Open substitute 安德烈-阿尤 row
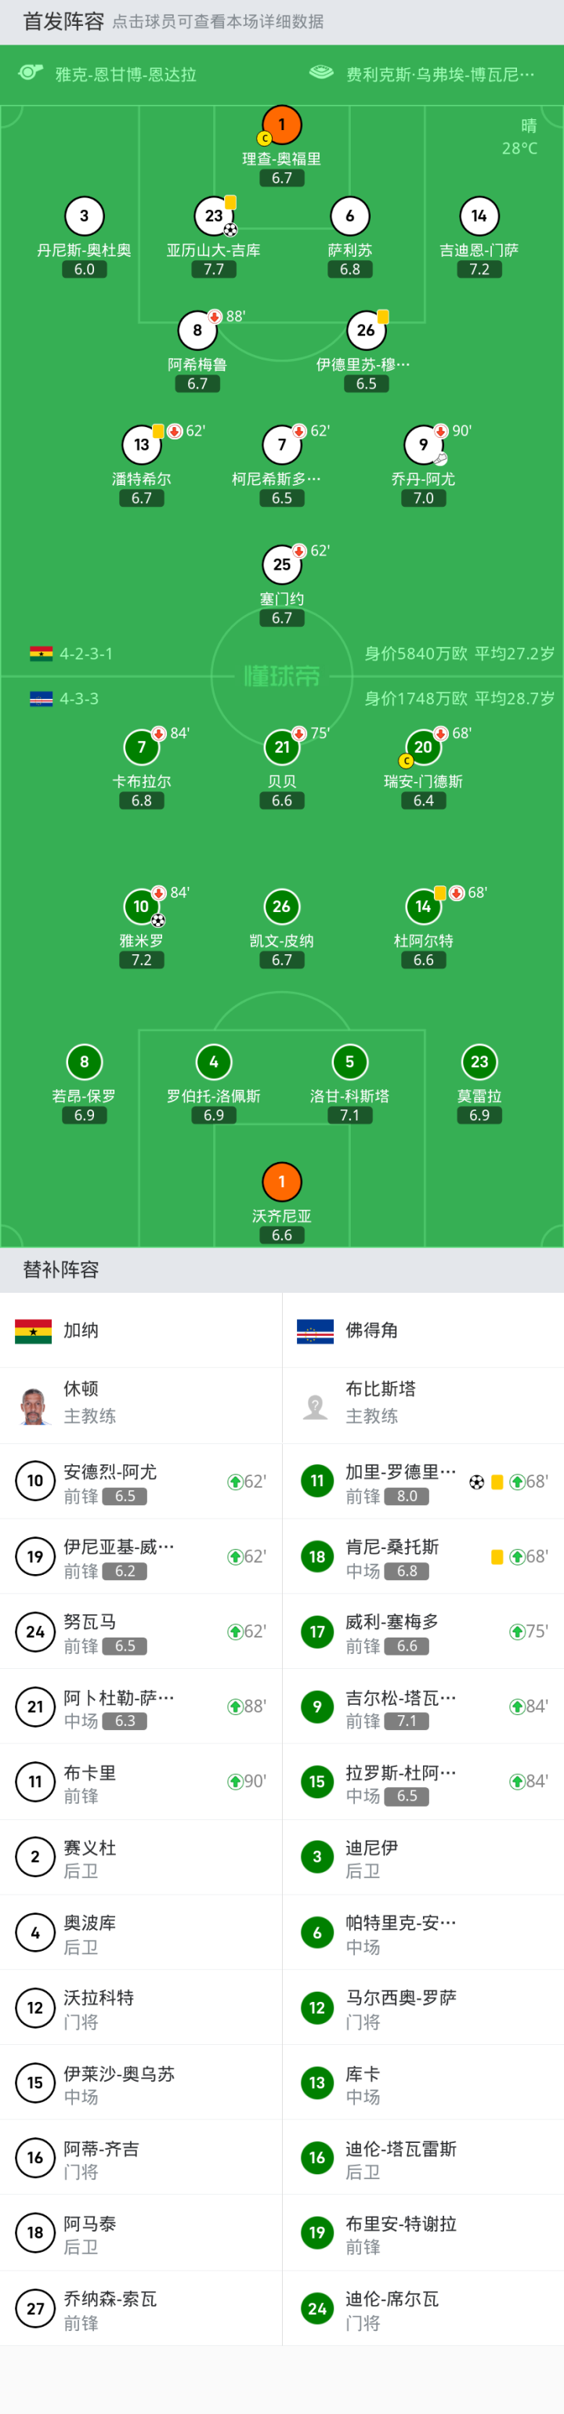564x2414 pixels. point(140,1482)
